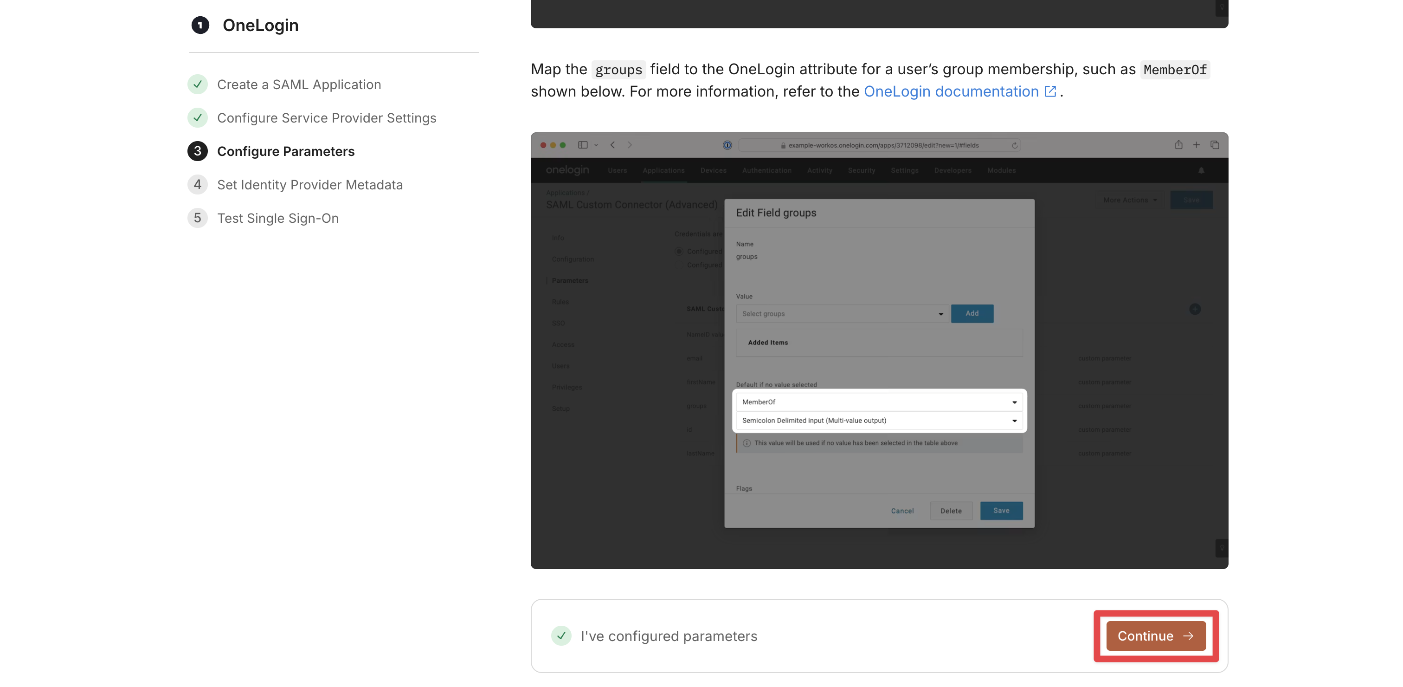Click green checkmark beside Configure Service Provider Settings
Screen dimensions: 1403x687
(x=198, y=118)
